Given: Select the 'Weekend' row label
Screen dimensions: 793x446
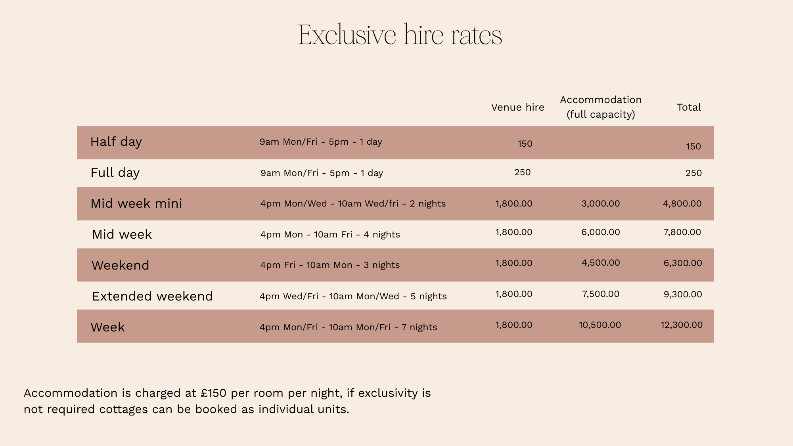Looking at the screenshot, I should (120, 265).
